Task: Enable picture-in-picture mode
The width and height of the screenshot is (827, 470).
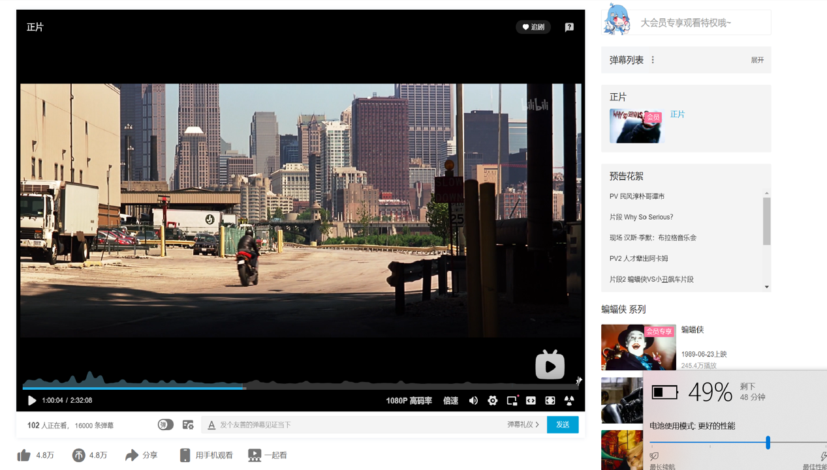Action: 512,401
